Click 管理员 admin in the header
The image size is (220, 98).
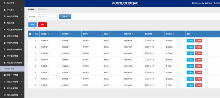coord(198,3)
